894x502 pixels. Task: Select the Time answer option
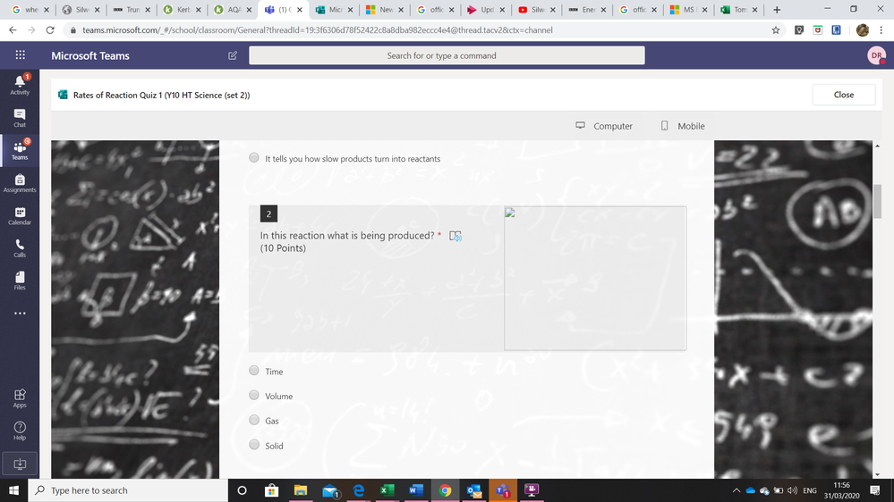click(x=254, y=371)
